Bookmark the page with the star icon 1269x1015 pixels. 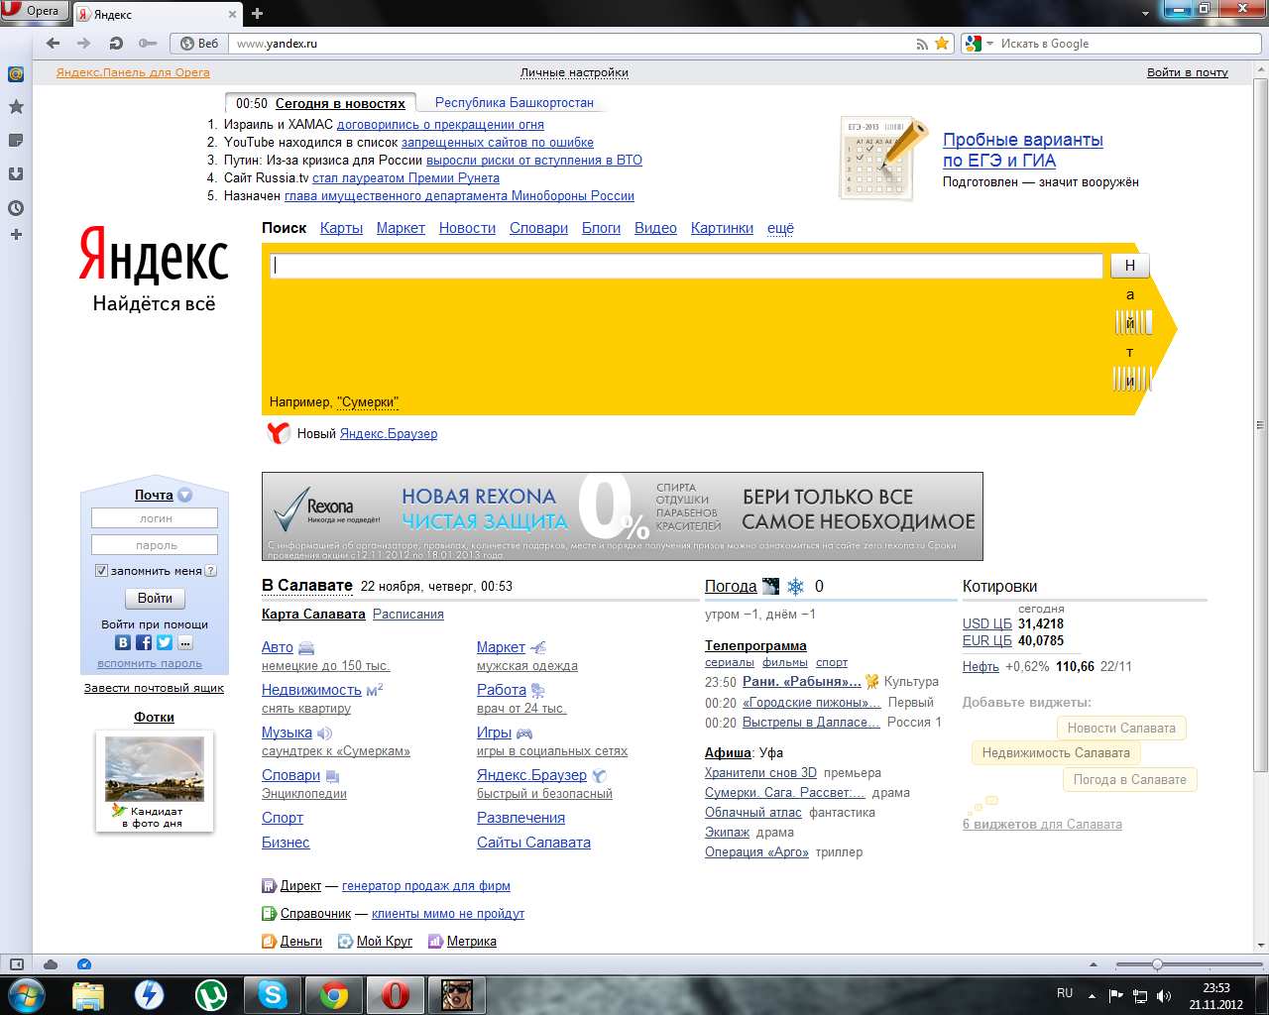[942, 44]
